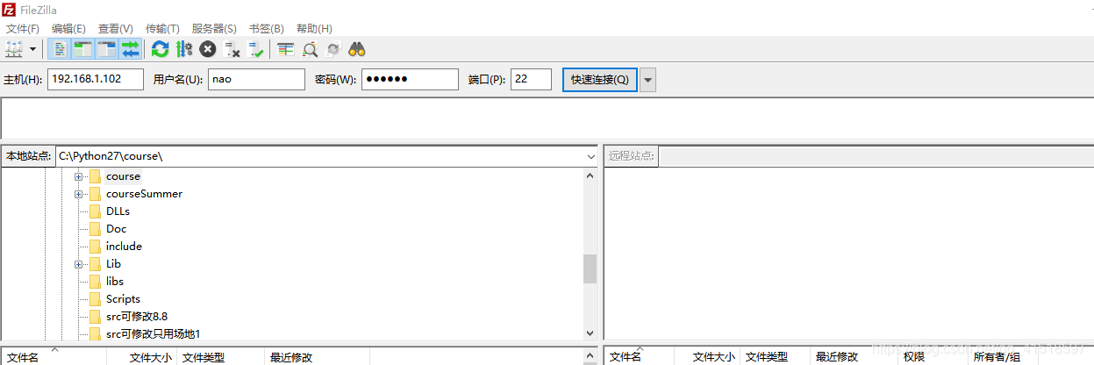This screenshot has height=365, width=1094.
Task: Select the include folder
Action: pos(124,247)
